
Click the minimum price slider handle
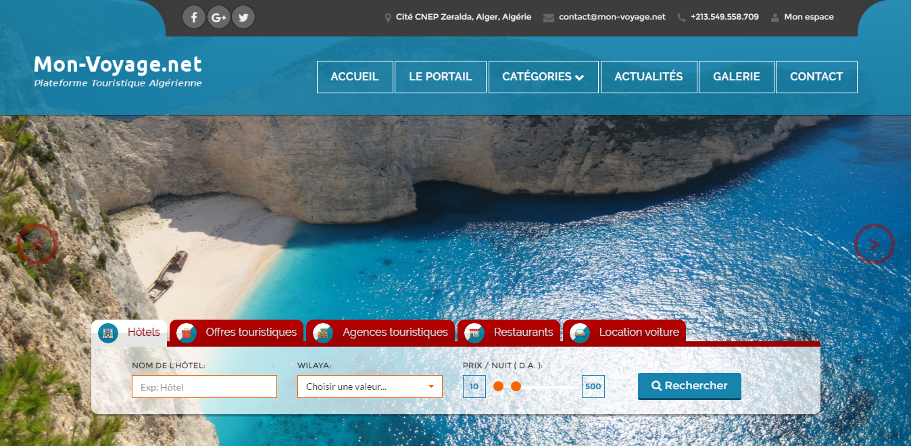(499, 387)
